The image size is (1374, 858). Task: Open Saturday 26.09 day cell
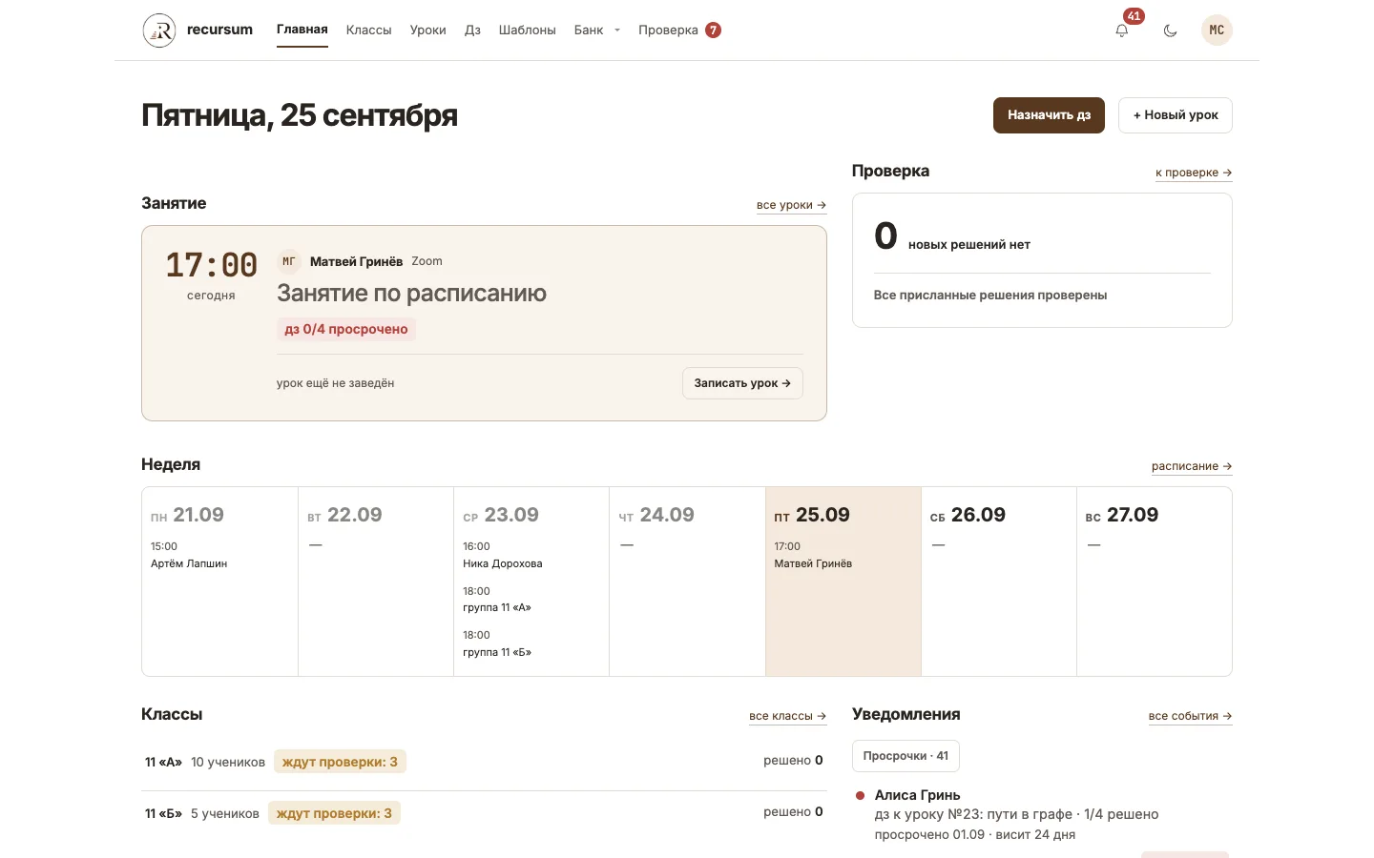pos(999,582)
